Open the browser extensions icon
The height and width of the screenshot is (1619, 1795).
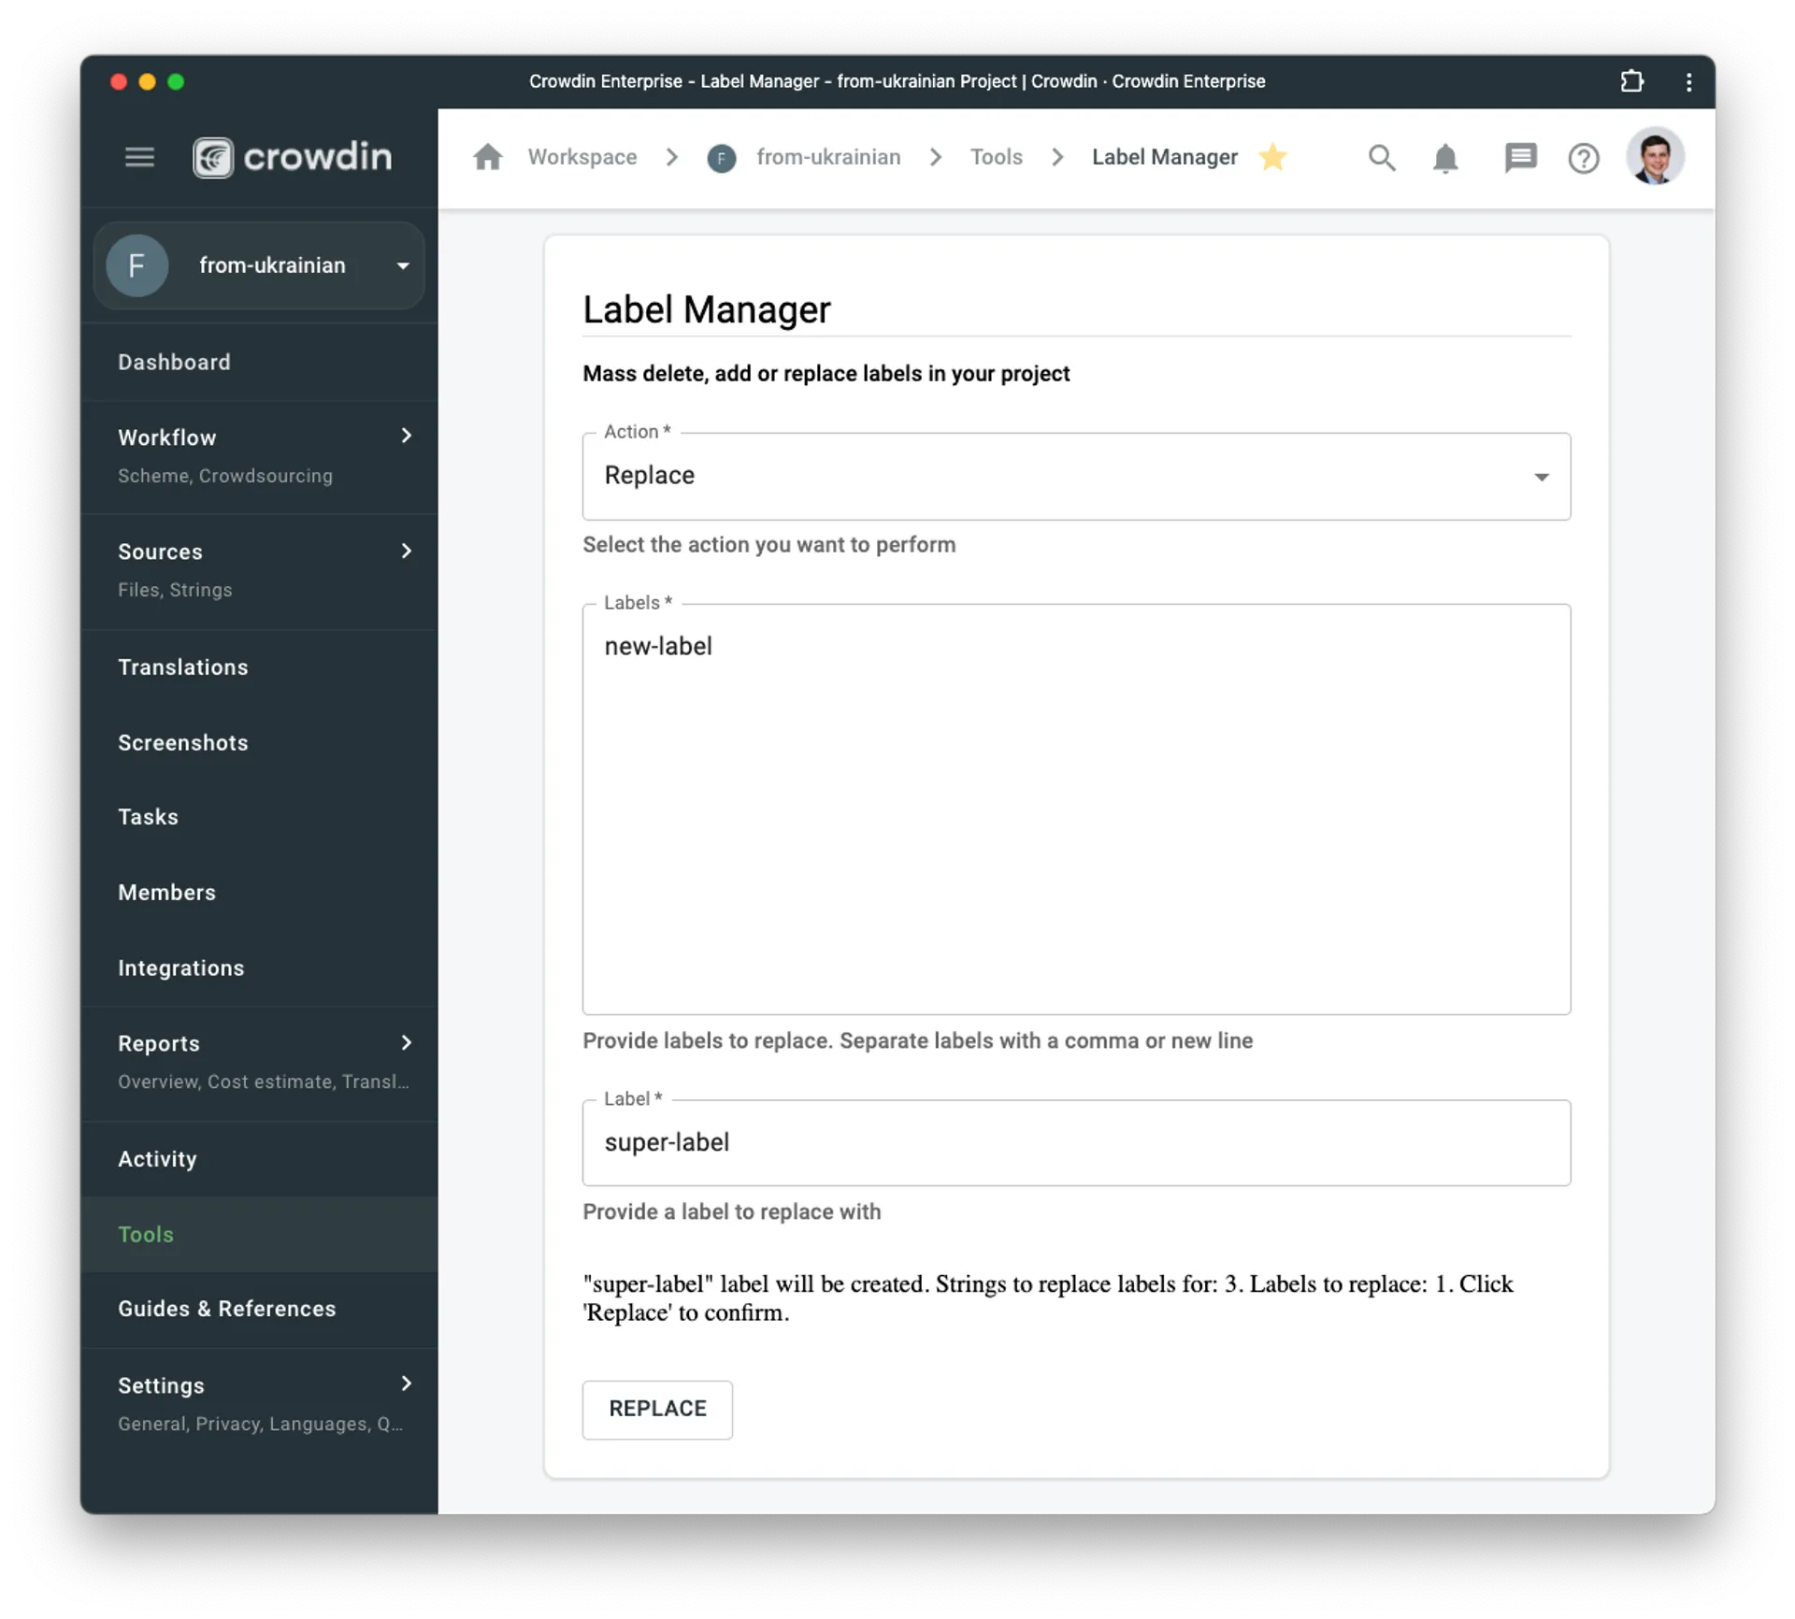coord(1632,81)
